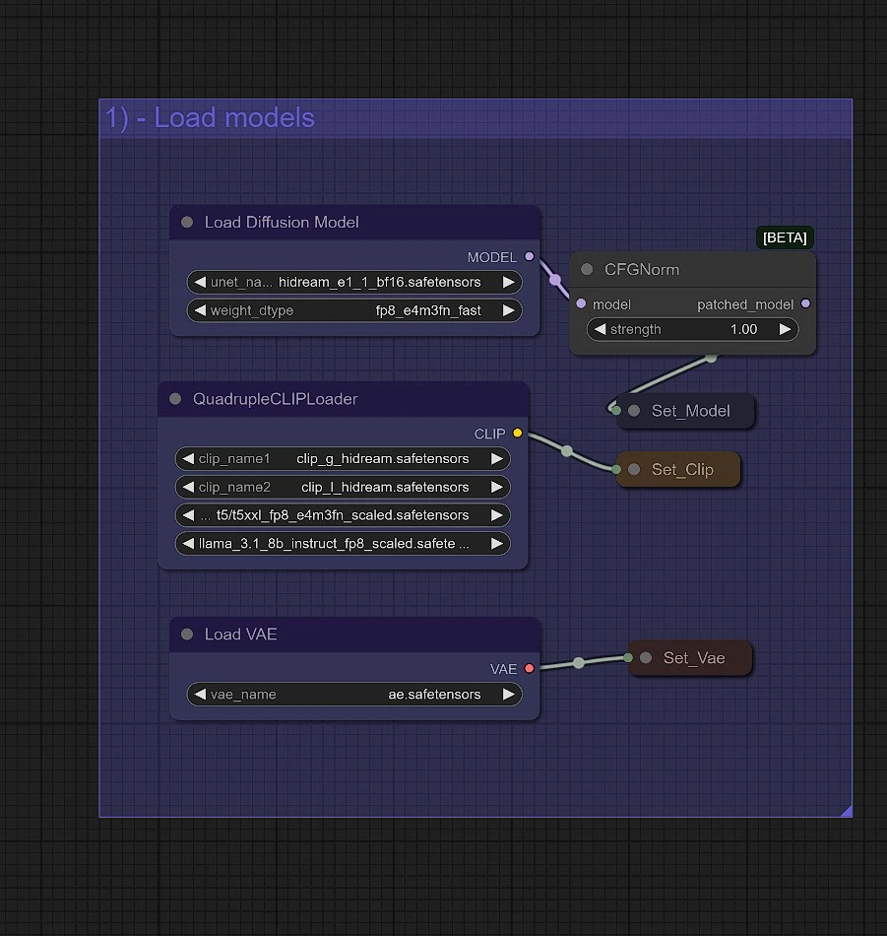887x936 pixels.
Task: Click previous arrow on clip_name1 field
Action: tap(188, 458)
